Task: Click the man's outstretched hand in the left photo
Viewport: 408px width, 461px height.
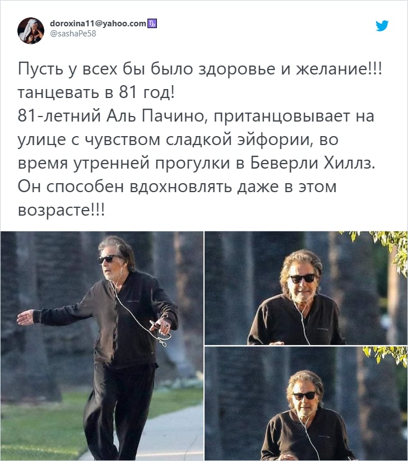Action: tap(26, 317)
